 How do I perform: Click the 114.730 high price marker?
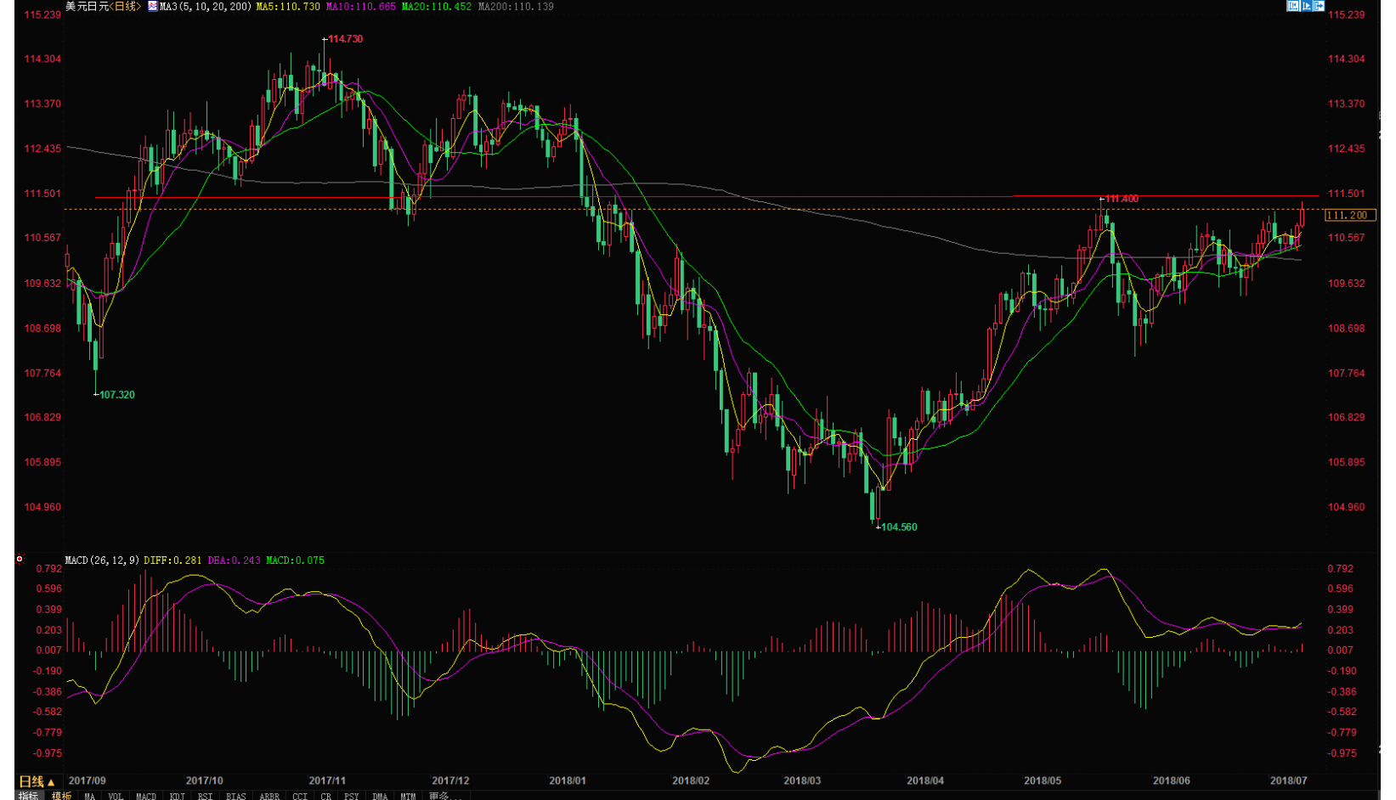click(345, 39)
